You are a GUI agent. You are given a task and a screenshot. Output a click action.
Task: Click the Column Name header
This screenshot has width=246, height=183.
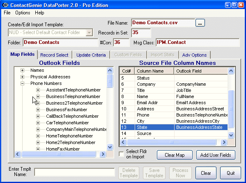pos(154,71)
